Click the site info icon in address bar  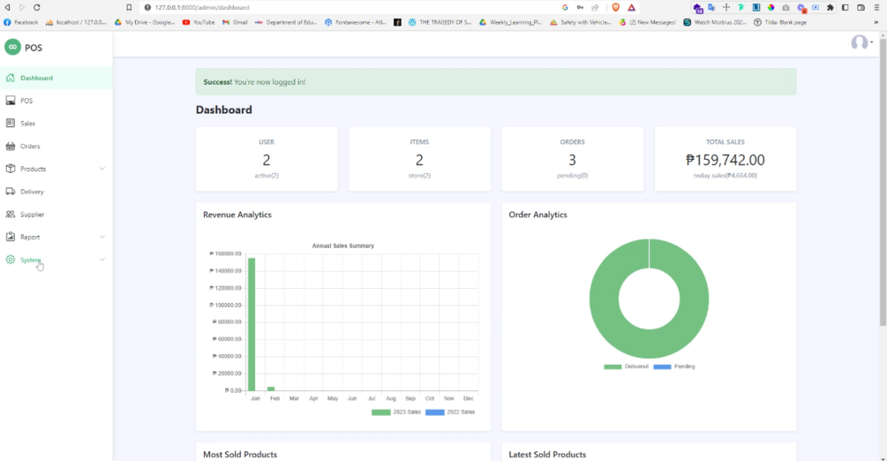(147, 7)
